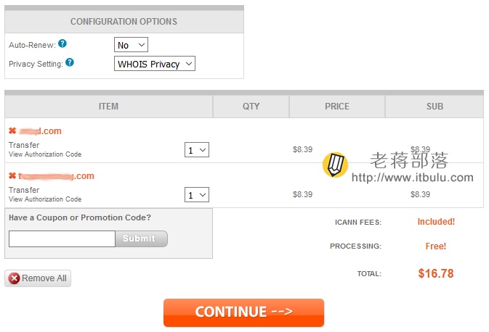Click the Auto-Renew help question mark icon
Viewport: 489px width, 332px height.
[62, 43]
